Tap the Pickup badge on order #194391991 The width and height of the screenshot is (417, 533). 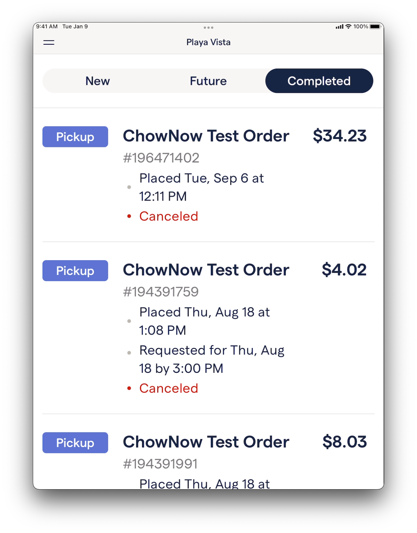(75, 443)
